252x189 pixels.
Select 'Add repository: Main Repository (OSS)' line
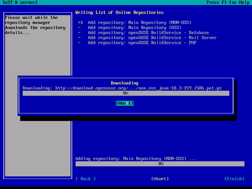pos(135,27)
